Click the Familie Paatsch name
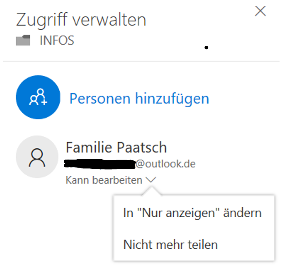Viewport: 283px width, 268px height. point(116,147)
